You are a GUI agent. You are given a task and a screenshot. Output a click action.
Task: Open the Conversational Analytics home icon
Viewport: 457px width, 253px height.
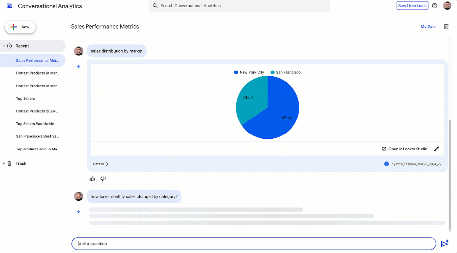tap(9, 6)
